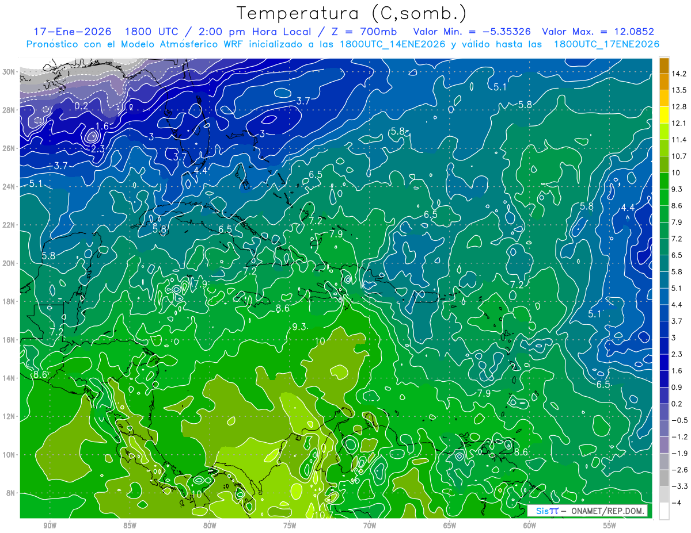The image size is (691, 533).
Task: Select the color band between 7.2 and 7.9 on the scale
Action: [664, 231]
